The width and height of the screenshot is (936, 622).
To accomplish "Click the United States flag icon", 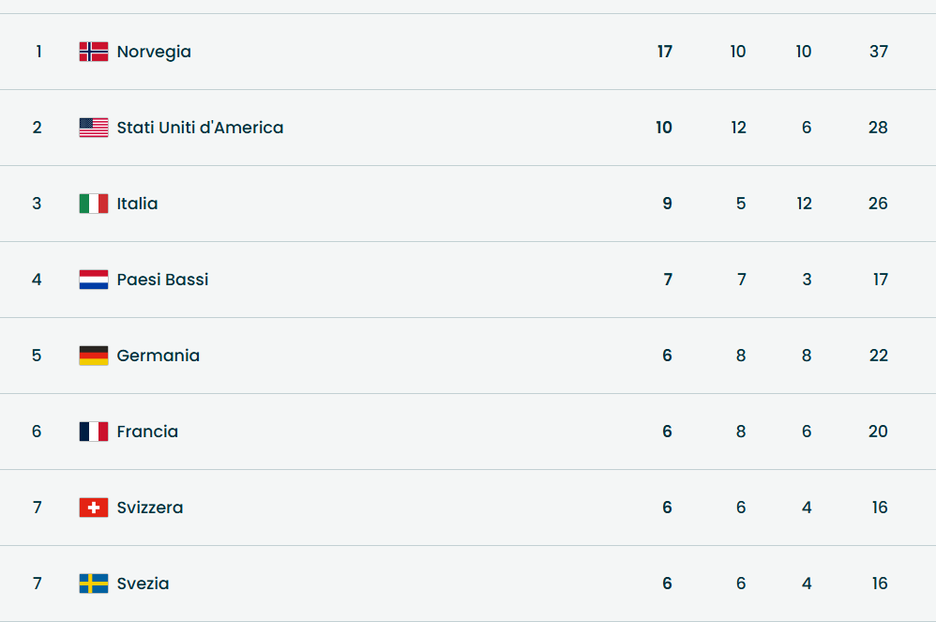I will [94, 128].
